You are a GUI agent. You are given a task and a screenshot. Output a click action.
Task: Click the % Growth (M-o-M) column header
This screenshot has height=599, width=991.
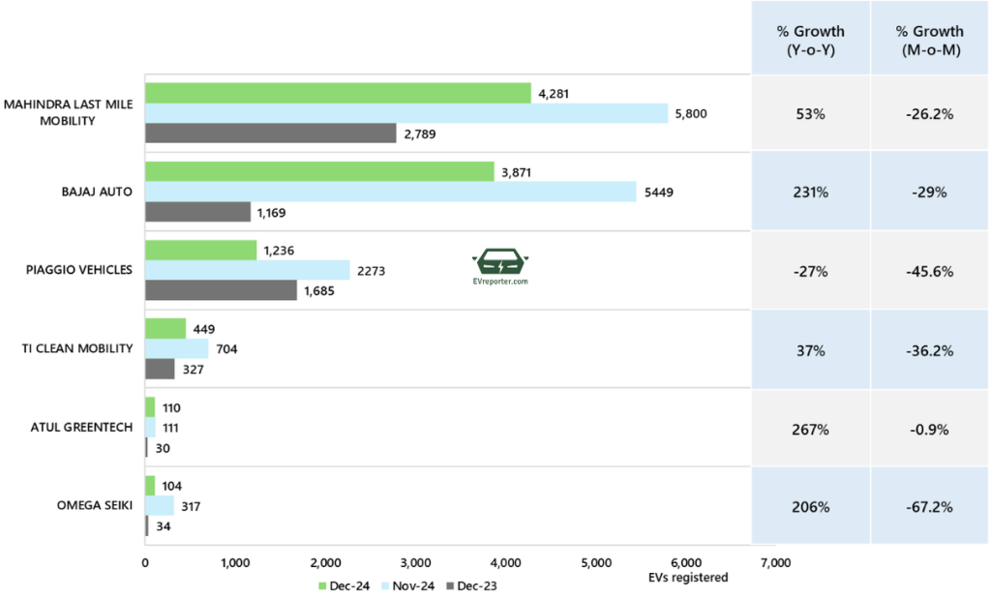pos(930,37)
